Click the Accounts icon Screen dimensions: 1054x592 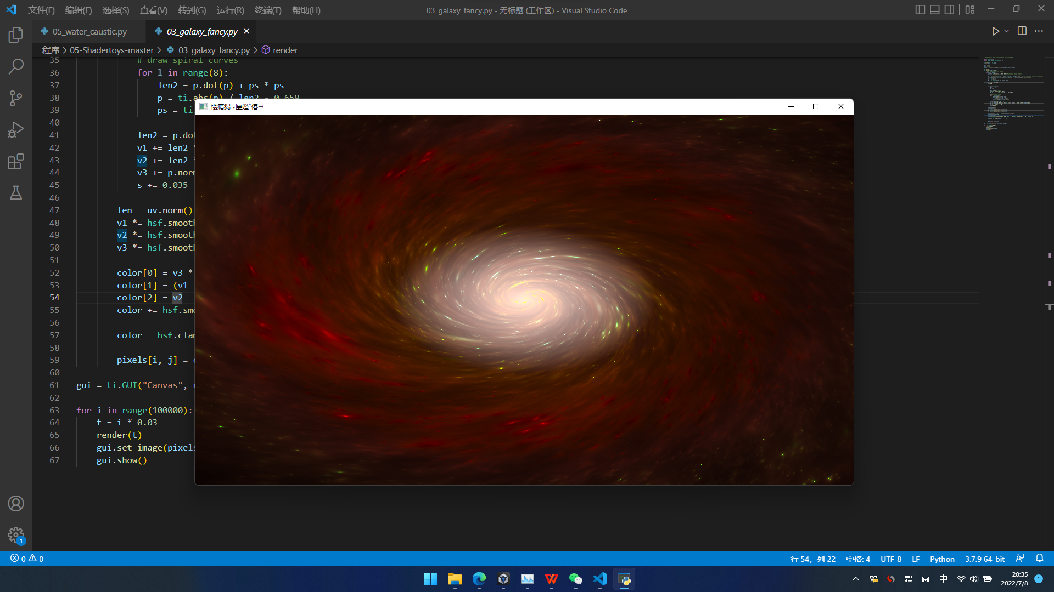point(16,503)
